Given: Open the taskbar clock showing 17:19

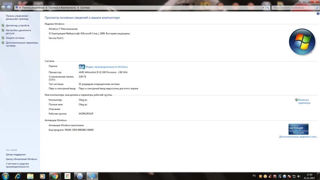Looking at the screenshot, I should pyautogui.click(x=309, y=176).
